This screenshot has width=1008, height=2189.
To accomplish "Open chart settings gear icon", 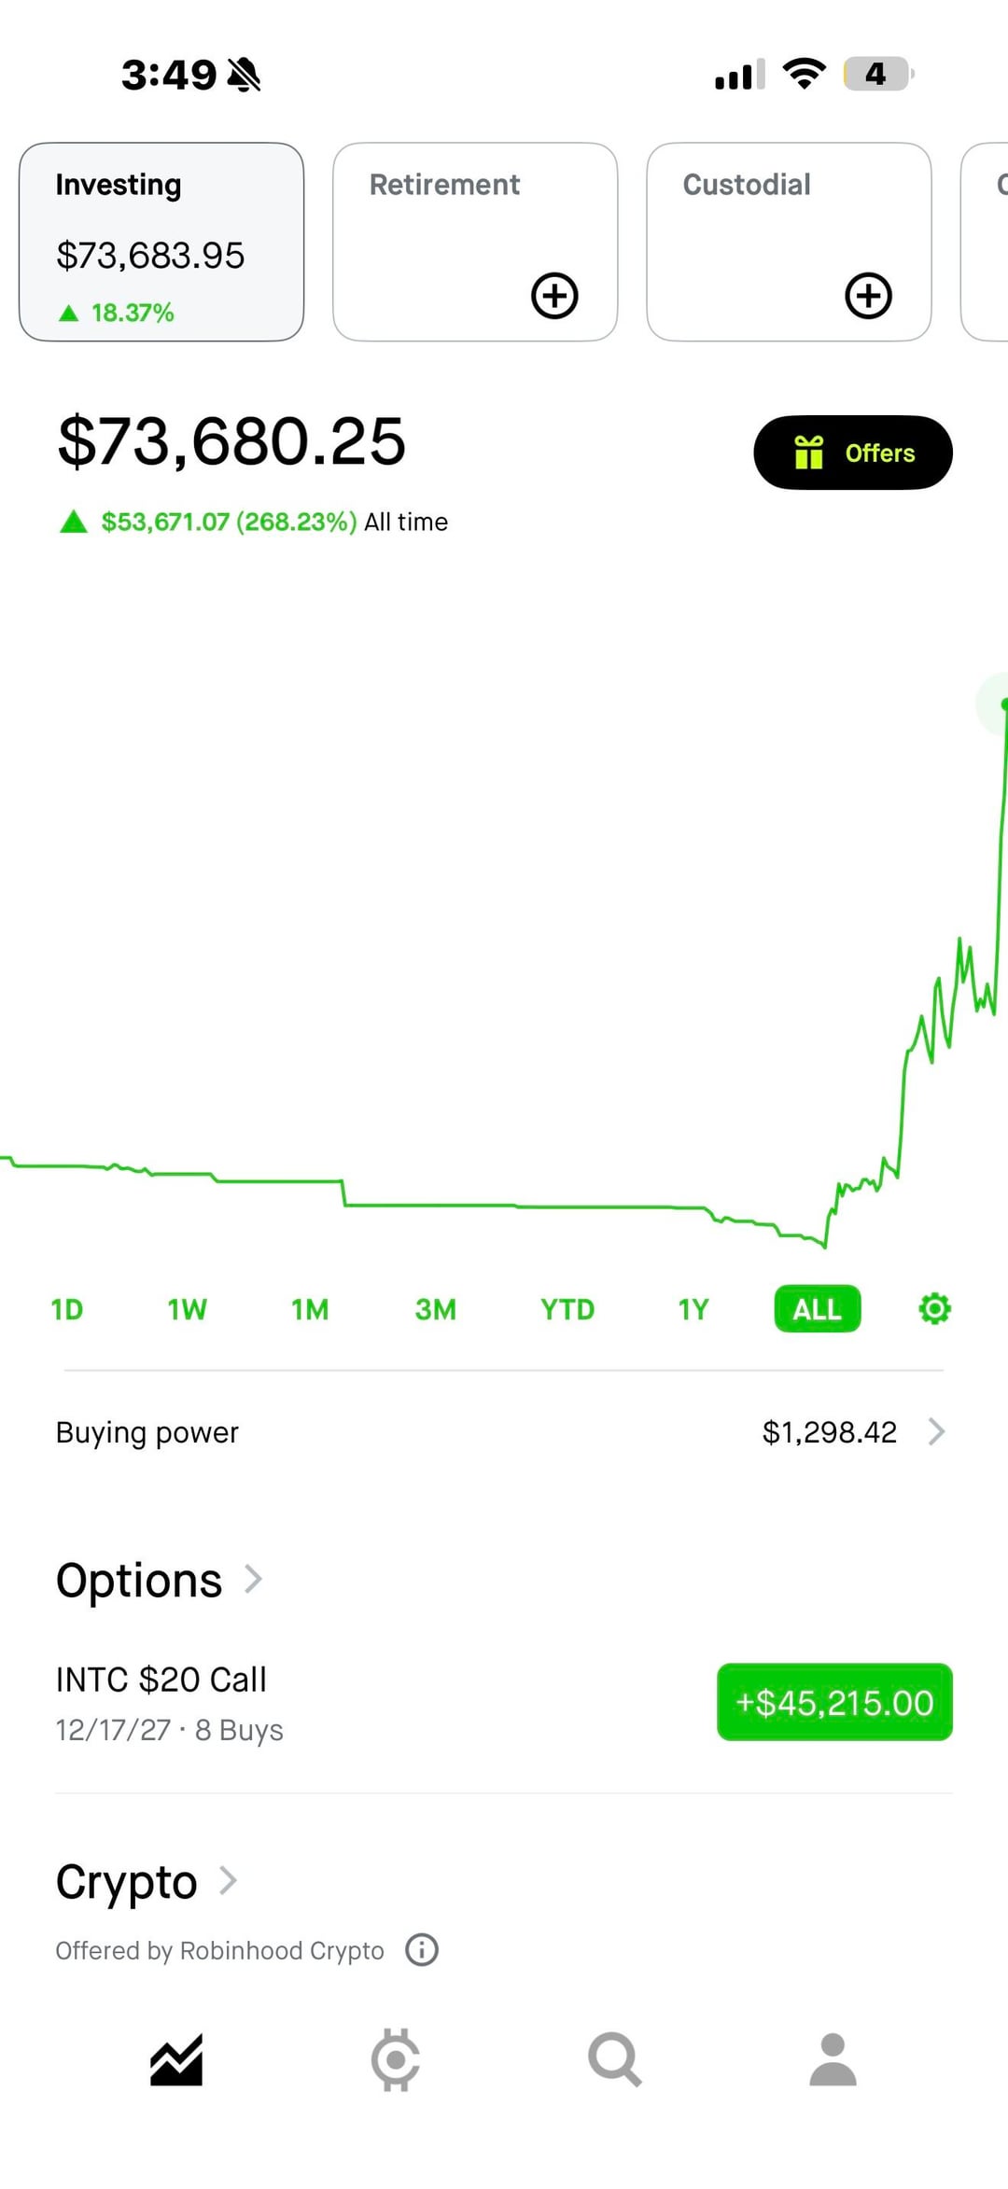I will pyautogui.click(x=934, y=1309).
